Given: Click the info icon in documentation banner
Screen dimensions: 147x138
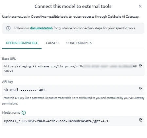Looking at the screenshot, I should 9,28.
